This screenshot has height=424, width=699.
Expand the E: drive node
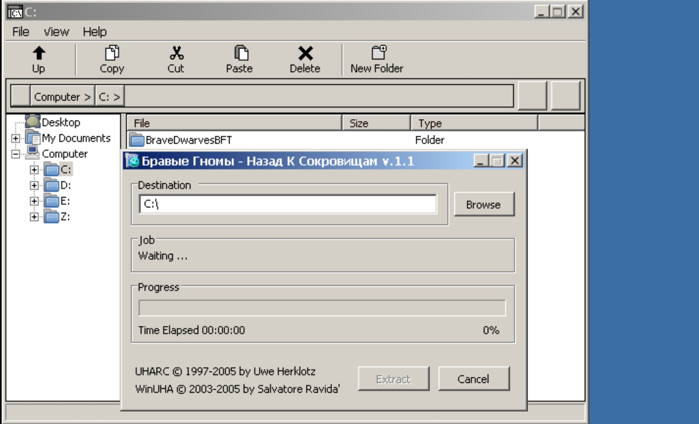(34, 201)
